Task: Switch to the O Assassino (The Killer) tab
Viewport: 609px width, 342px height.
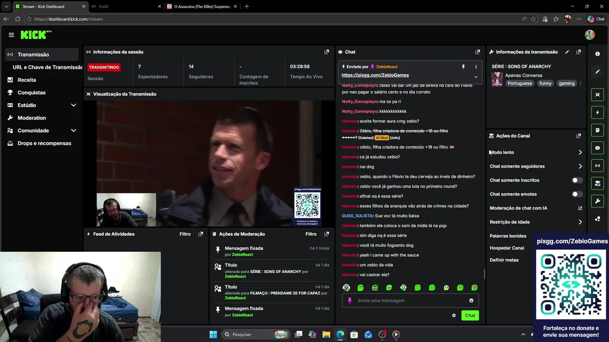Action: [201, 7]
